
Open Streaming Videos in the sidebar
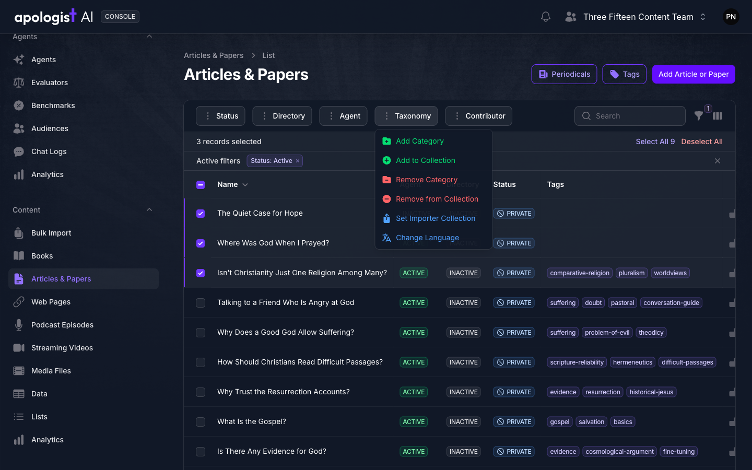(x=84, y=348)
